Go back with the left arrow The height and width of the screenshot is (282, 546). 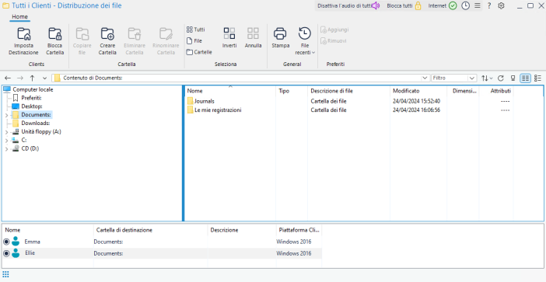pyautogui.click(x=8, y=78)
